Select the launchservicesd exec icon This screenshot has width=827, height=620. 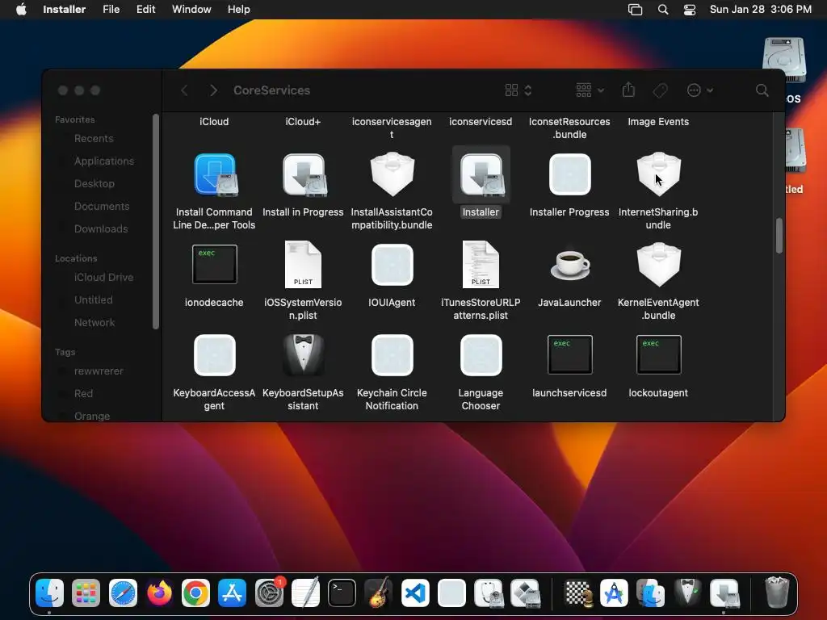pos(569,354)
